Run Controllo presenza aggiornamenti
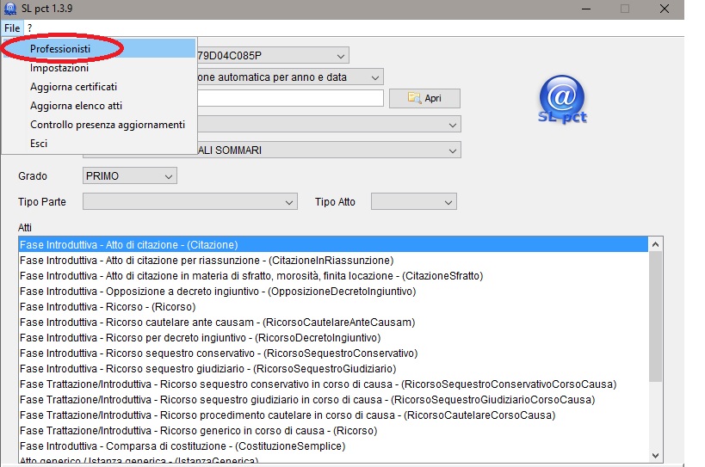The image size is (705, 467). click(107, 125)
